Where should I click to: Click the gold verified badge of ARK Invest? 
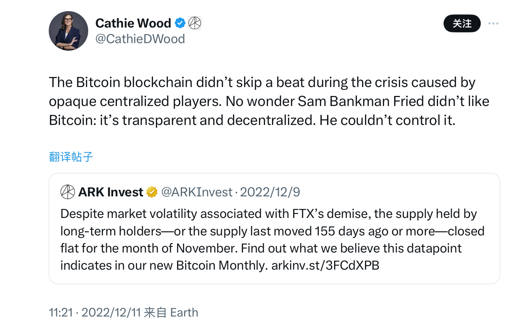152,192
